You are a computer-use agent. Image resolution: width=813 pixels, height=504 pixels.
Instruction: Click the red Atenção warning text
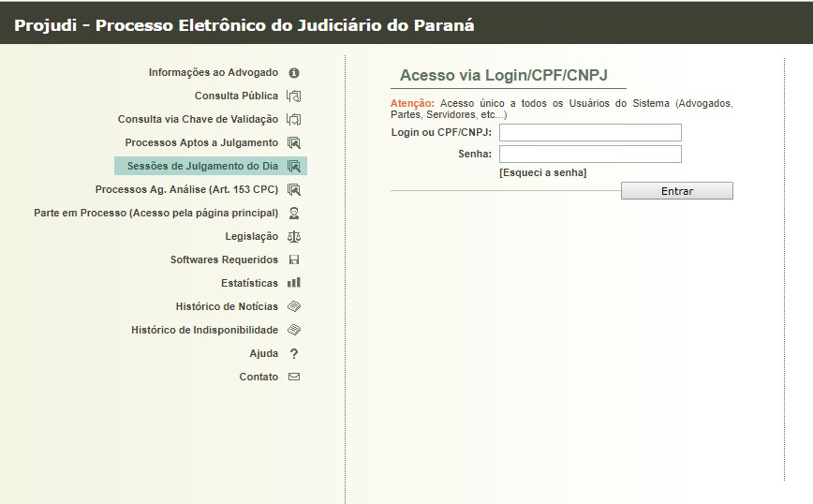click(x=412, y=103)
